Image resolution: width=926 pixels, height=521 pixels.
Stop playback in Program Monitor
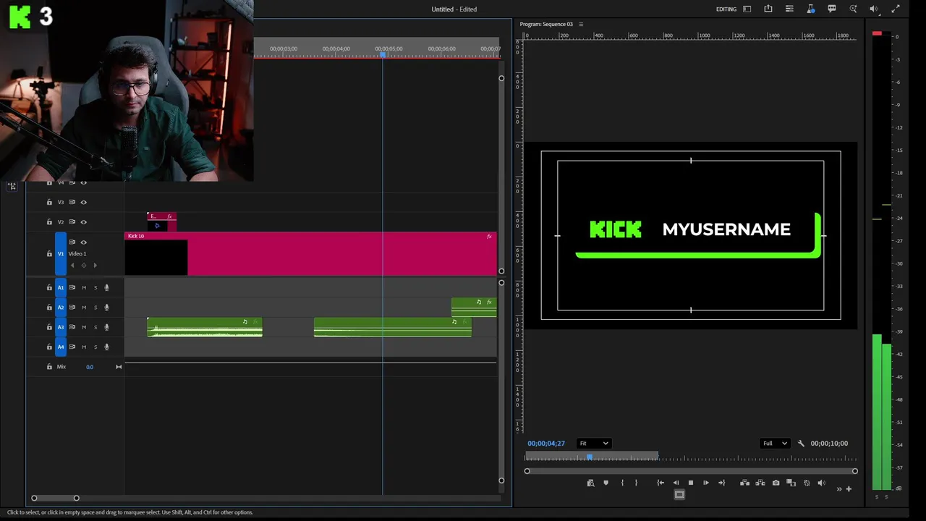[x=690, y=483]
